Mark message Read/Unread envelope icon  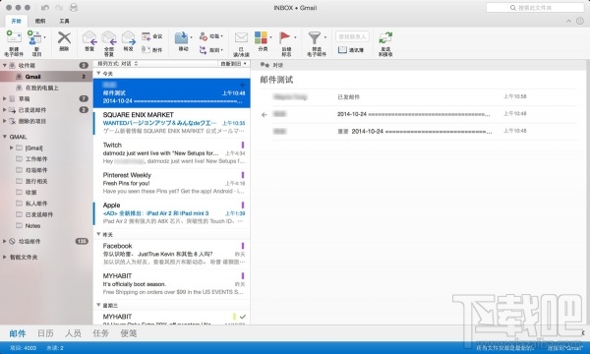(x=241, y=37)
